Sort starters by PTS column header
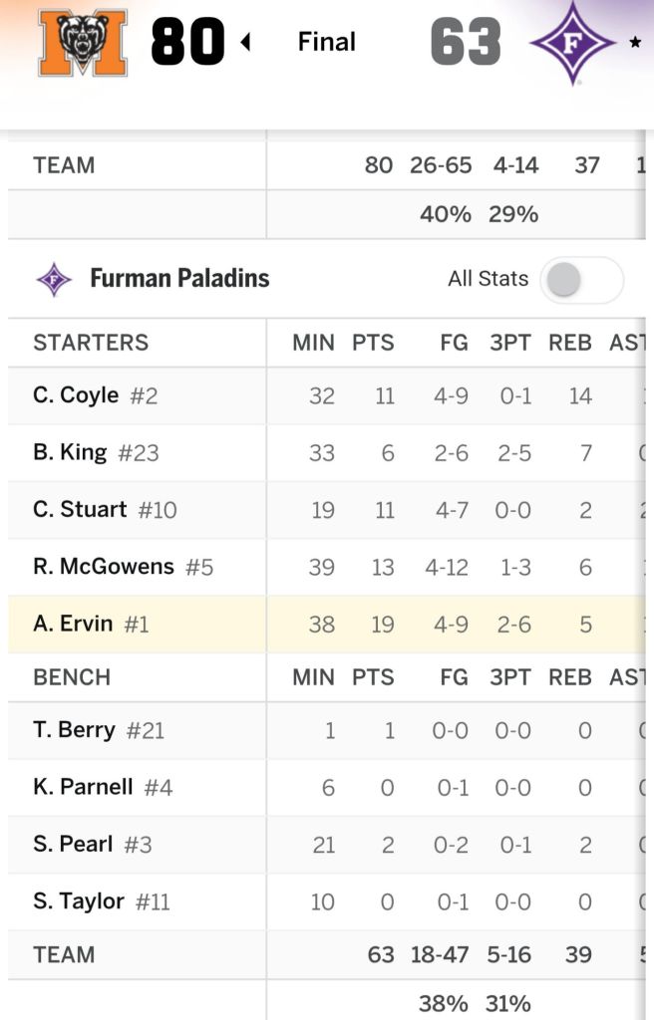 (373, 343)
